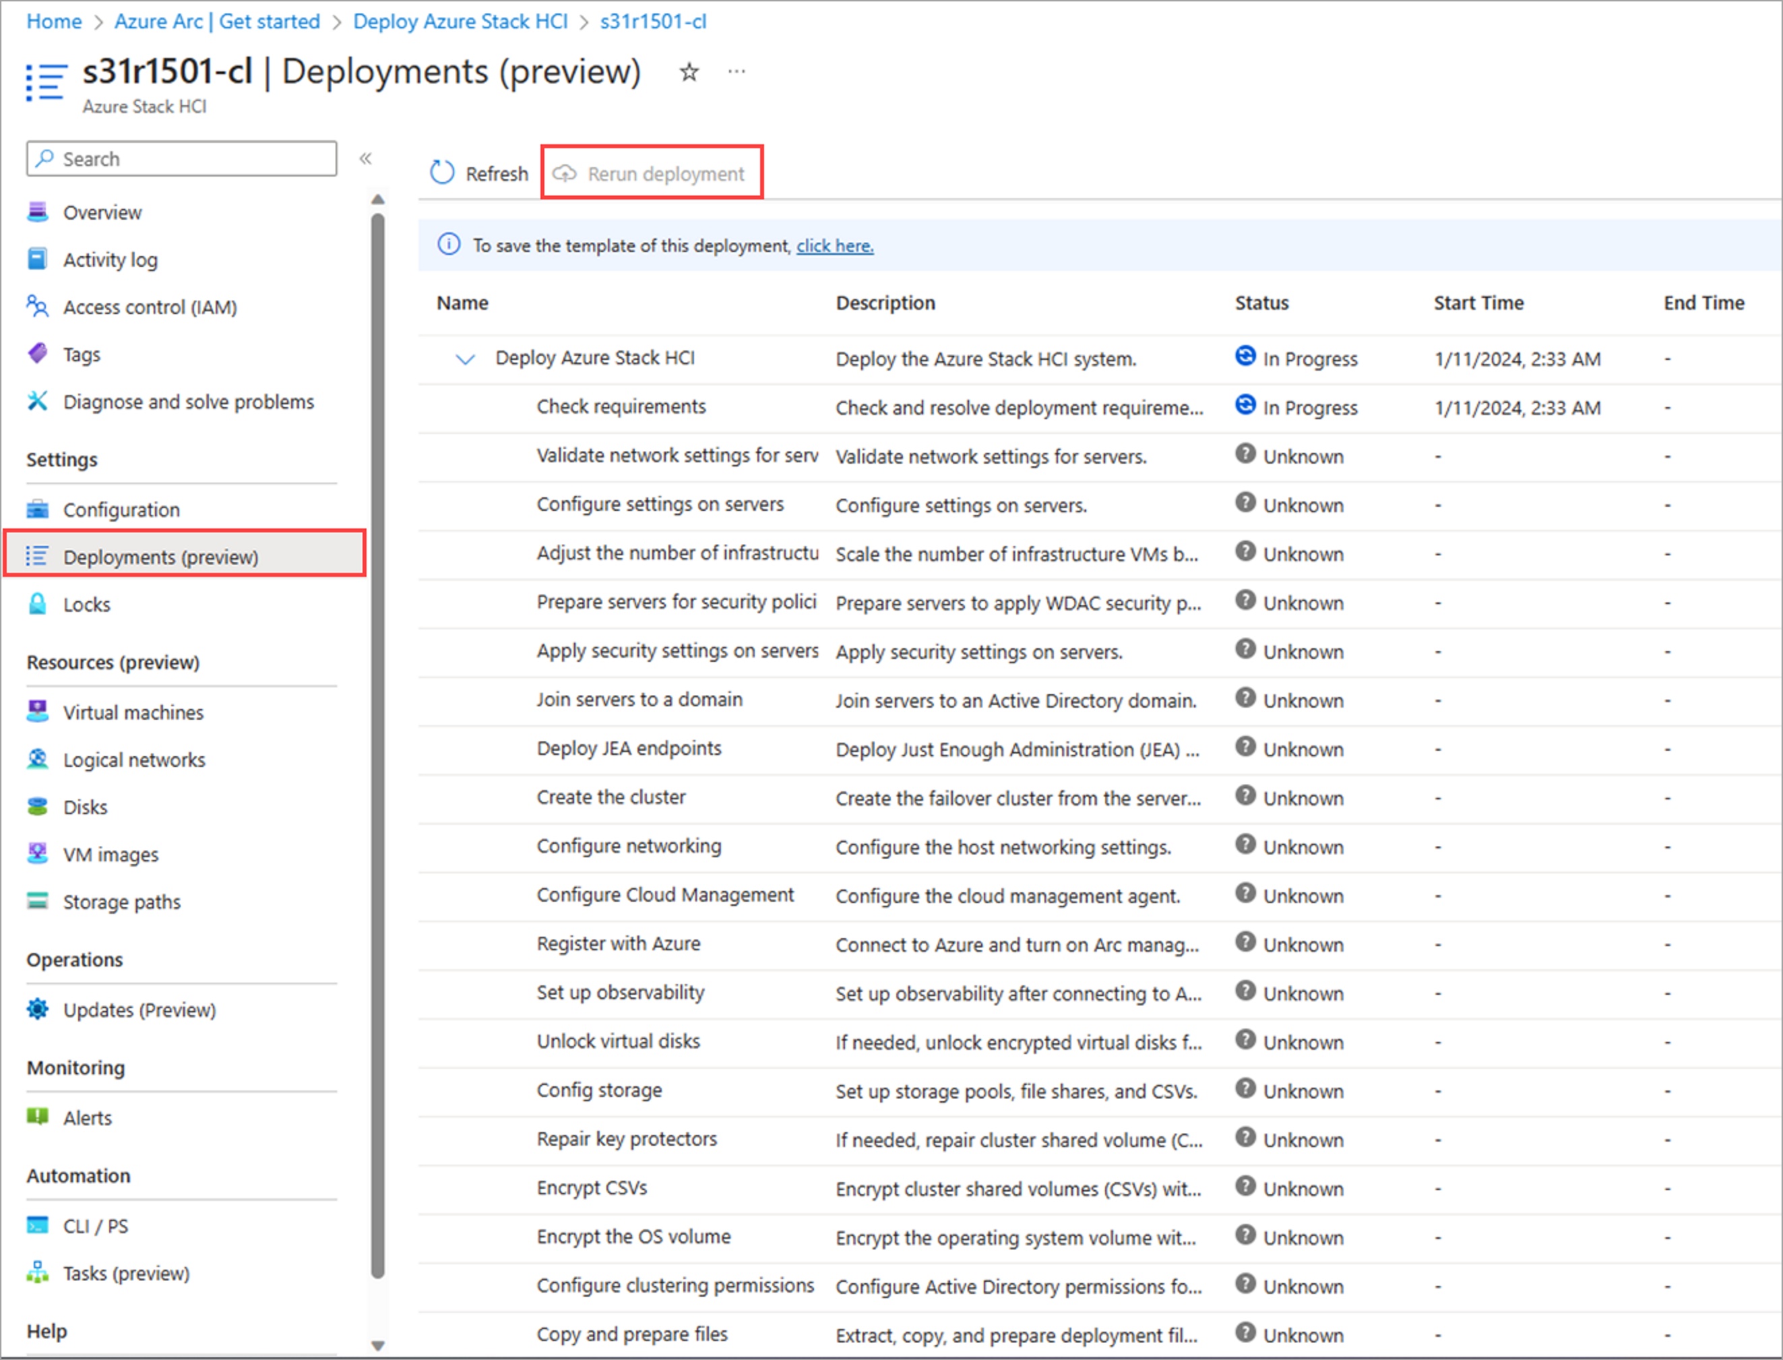Viewport: 1783px width, 1360px height.
Task: Select the 'Encrypt CSVs' step name
Action: [x=592, y=1187]
